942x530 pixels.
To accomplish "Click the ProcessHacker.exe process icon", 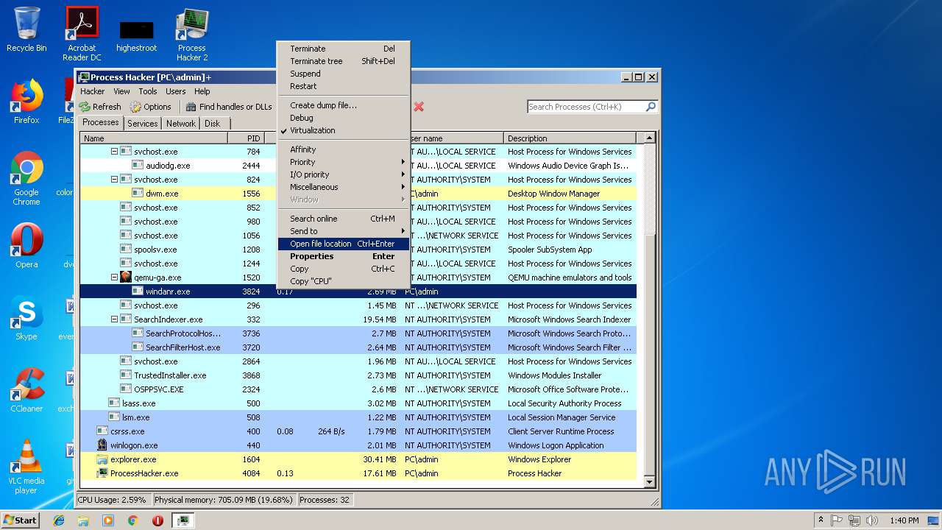I will point(102,473).
